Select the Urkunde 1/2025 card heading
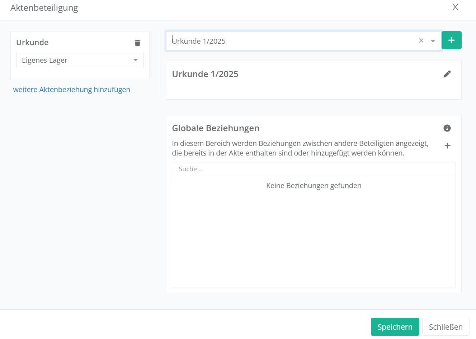 click(x=205, y=74)
